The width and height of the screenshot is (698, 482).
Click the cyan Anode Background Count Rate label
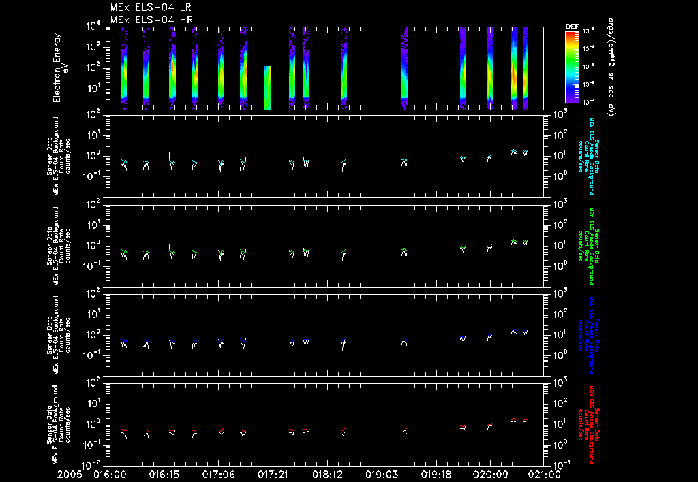(x=588, y=156)
